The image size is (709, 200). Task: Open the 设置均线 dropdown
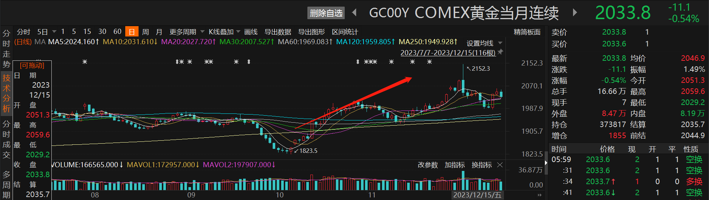coord(500,43)
